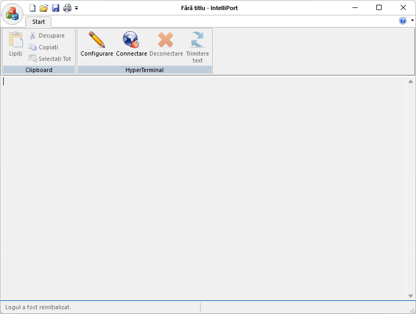Expand the quick access toolbar customize dropdown
The height and width of the screenshot is (314, 416).
[x=77, y=8]
